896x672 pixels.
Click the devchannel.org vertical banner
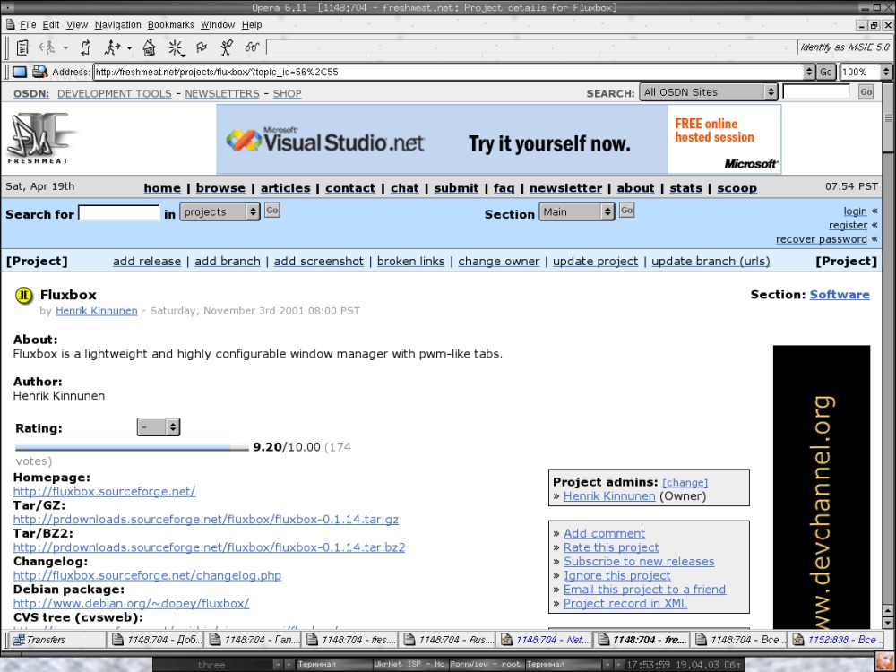821,486
